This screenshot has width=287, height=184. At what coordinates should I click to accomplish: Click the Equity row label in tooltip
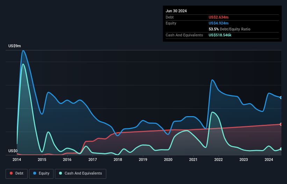coord(171,23)
